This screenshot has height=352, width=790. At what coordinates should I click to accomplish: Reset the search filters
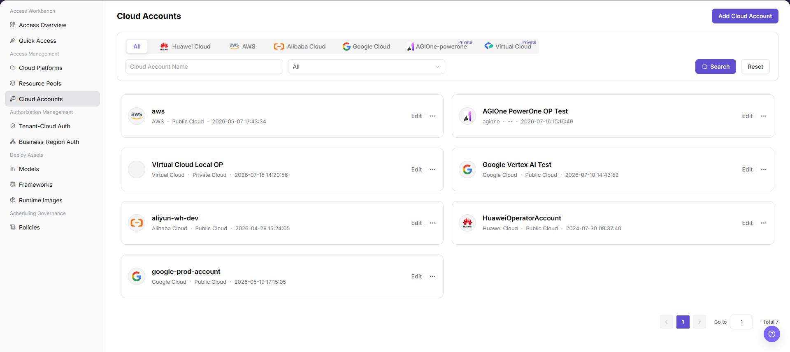click(755, 67)
